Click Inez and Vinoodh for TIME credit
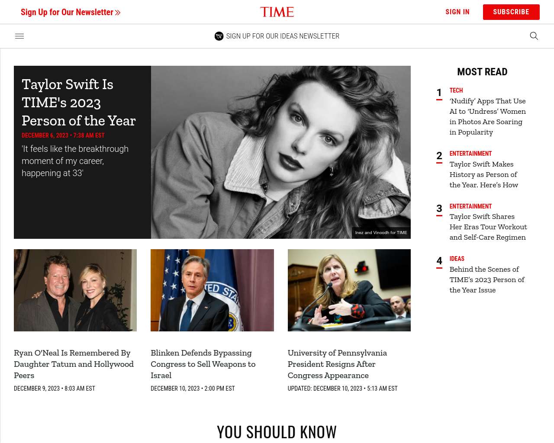The image size is (554, 443). click(381, 233)
